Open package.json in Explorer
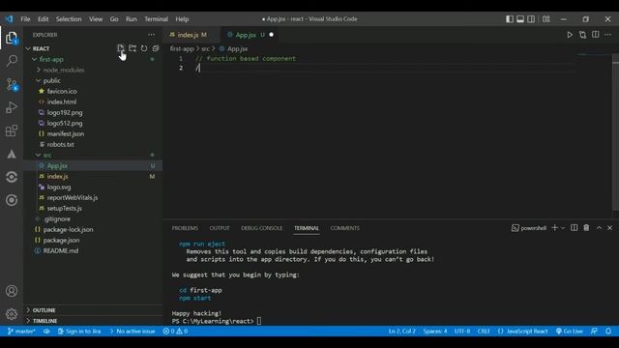The width and height of the screenshot is (619, 348). pyautogui.click(x=61, y=240)
